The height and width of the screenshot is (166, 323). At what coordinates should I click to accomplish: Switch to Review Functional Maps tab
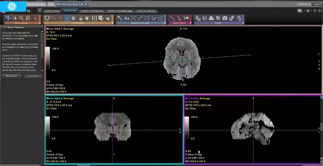(x=92, y=11)
